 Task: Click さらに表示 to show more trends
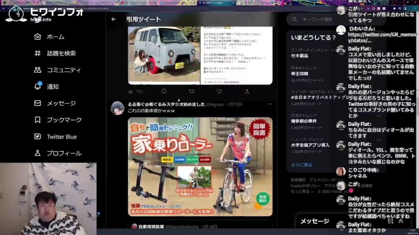coord(302,165)
